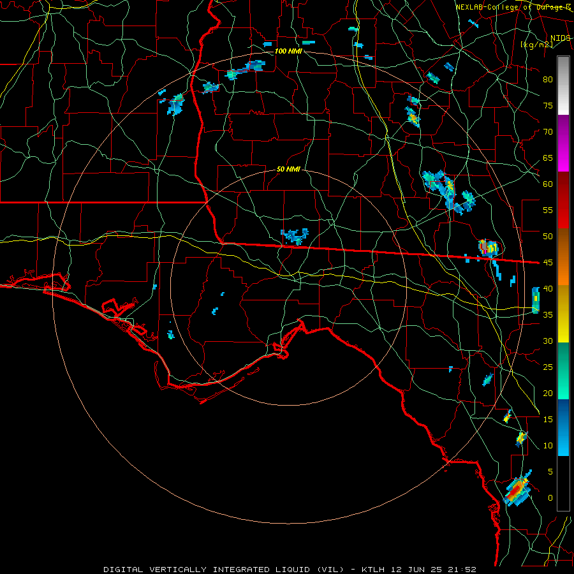This screenshot has width=574, height=574.
Task: Click the 10 value on the VIL scale
Action: coord(548,446)
